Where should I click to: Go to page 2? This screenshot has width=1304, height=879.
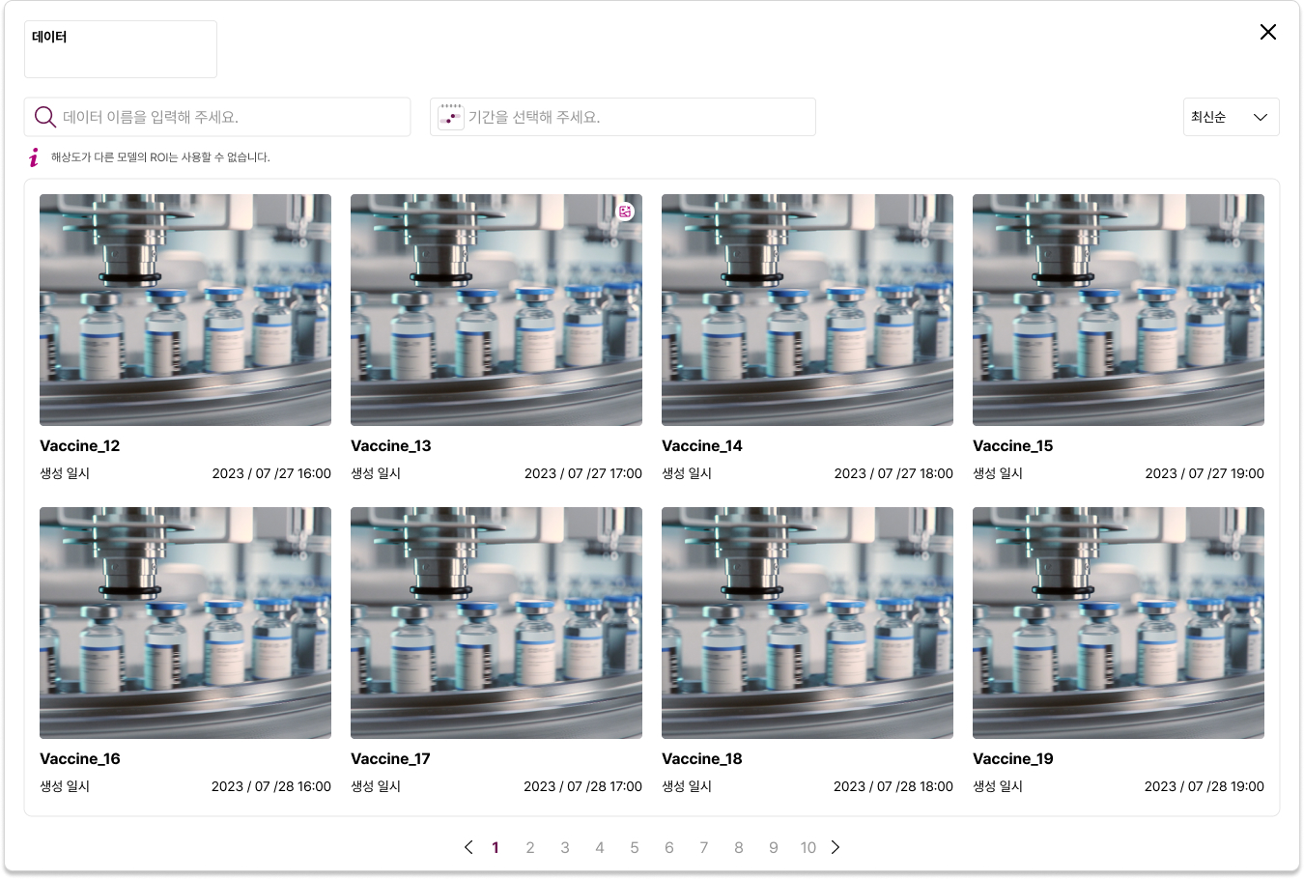click(530, 847)
